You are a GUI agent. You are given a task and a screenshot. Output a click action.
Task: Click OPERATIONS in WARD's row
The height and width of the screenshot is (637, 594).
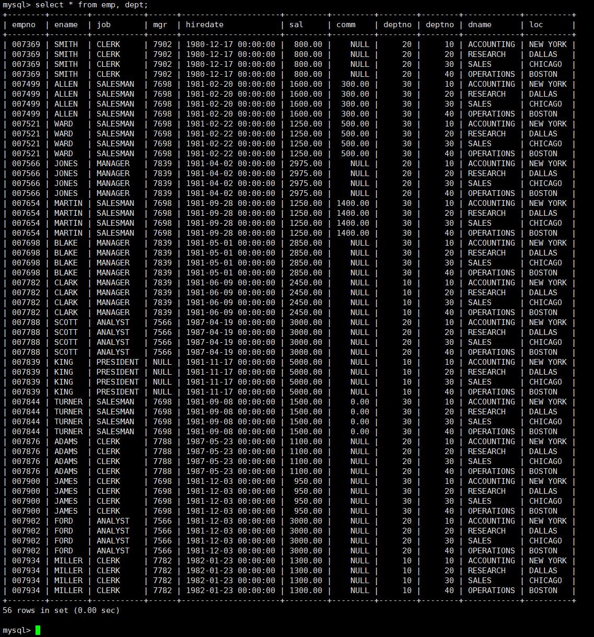pos(492,154)
